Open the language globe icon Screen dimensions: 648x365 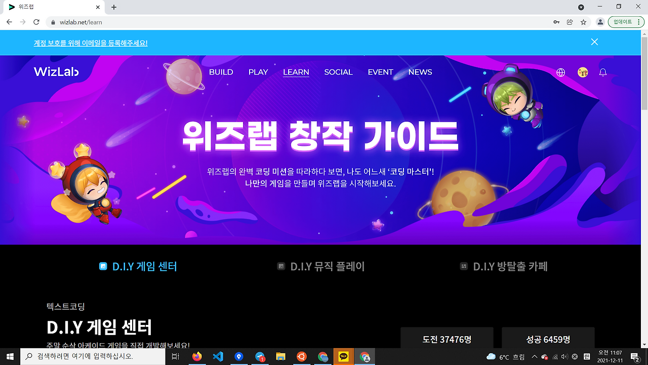[560, 72]
